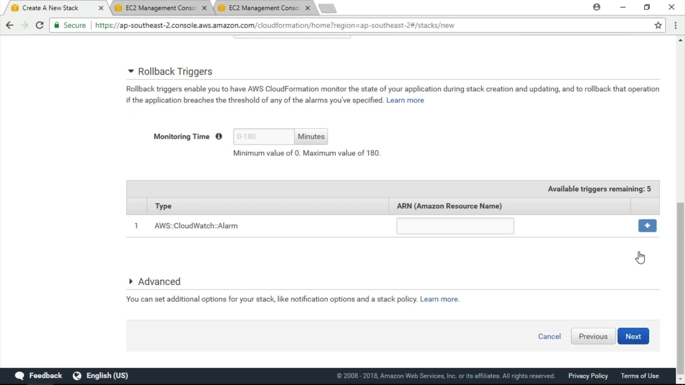
Task: Click the Cancel link
Action: coord(549,336)
